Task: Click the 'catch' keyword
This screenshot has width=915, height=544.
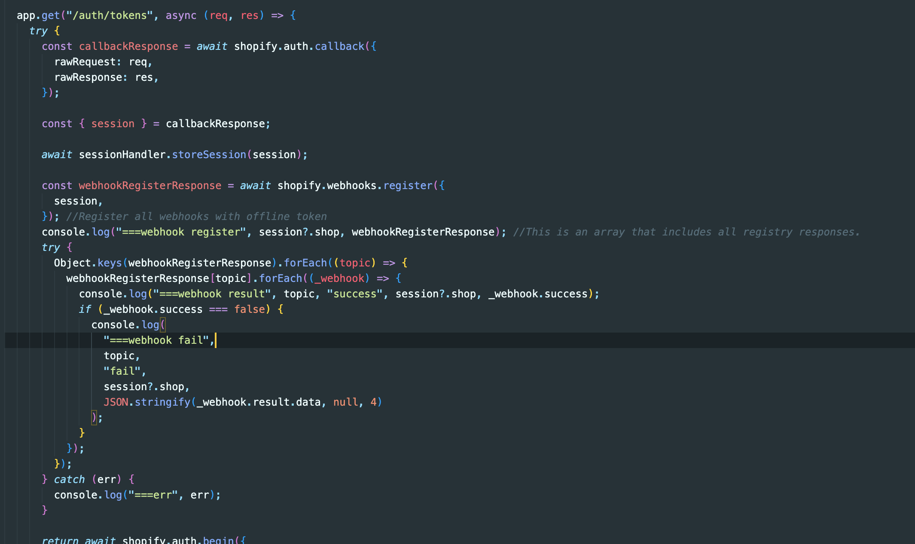Action: [x=69, y=480]
